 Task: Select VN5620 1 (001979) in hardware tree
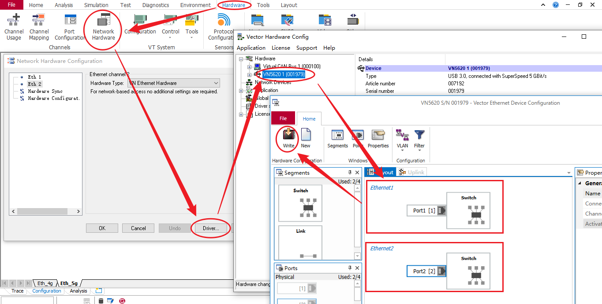click(284, 74)
